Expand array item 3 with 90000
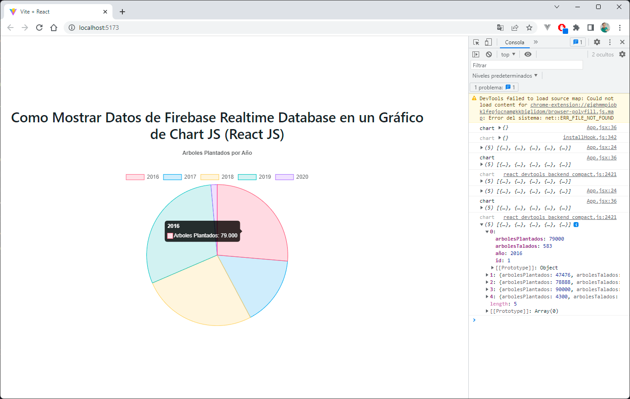The height and width of the screenshot is (399, 630). coord(487,289)
